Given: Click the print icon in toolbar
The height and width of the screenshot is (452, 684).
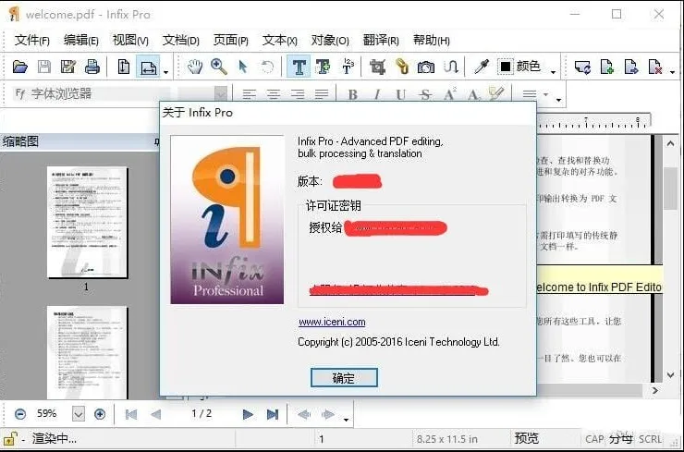Looking at the screenshot, I should [92, 67].
